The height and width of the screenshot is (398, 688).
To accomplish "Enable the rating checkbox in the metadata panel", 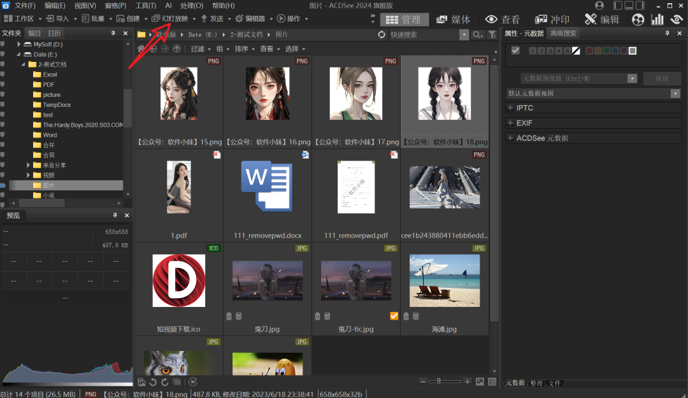I will [515, 52].
